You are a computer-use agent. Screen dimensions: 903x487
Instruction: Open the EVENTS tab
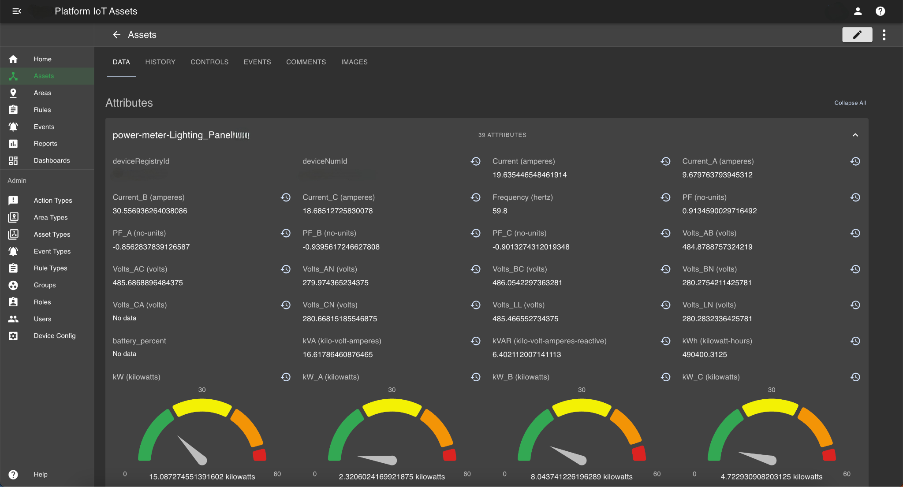(257, 62)
